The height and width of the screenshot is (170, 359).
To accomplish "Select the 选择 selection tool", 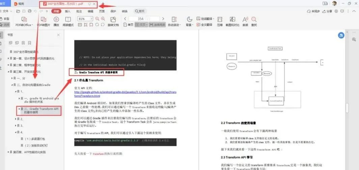I will (x=5, y=25).
